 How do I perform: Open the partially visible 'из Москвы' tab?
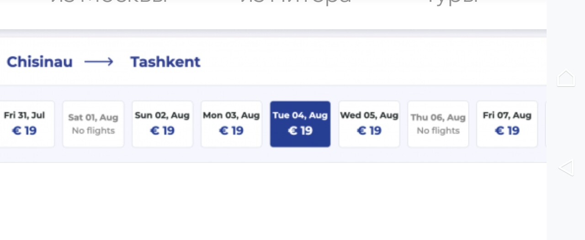[108, 2]
